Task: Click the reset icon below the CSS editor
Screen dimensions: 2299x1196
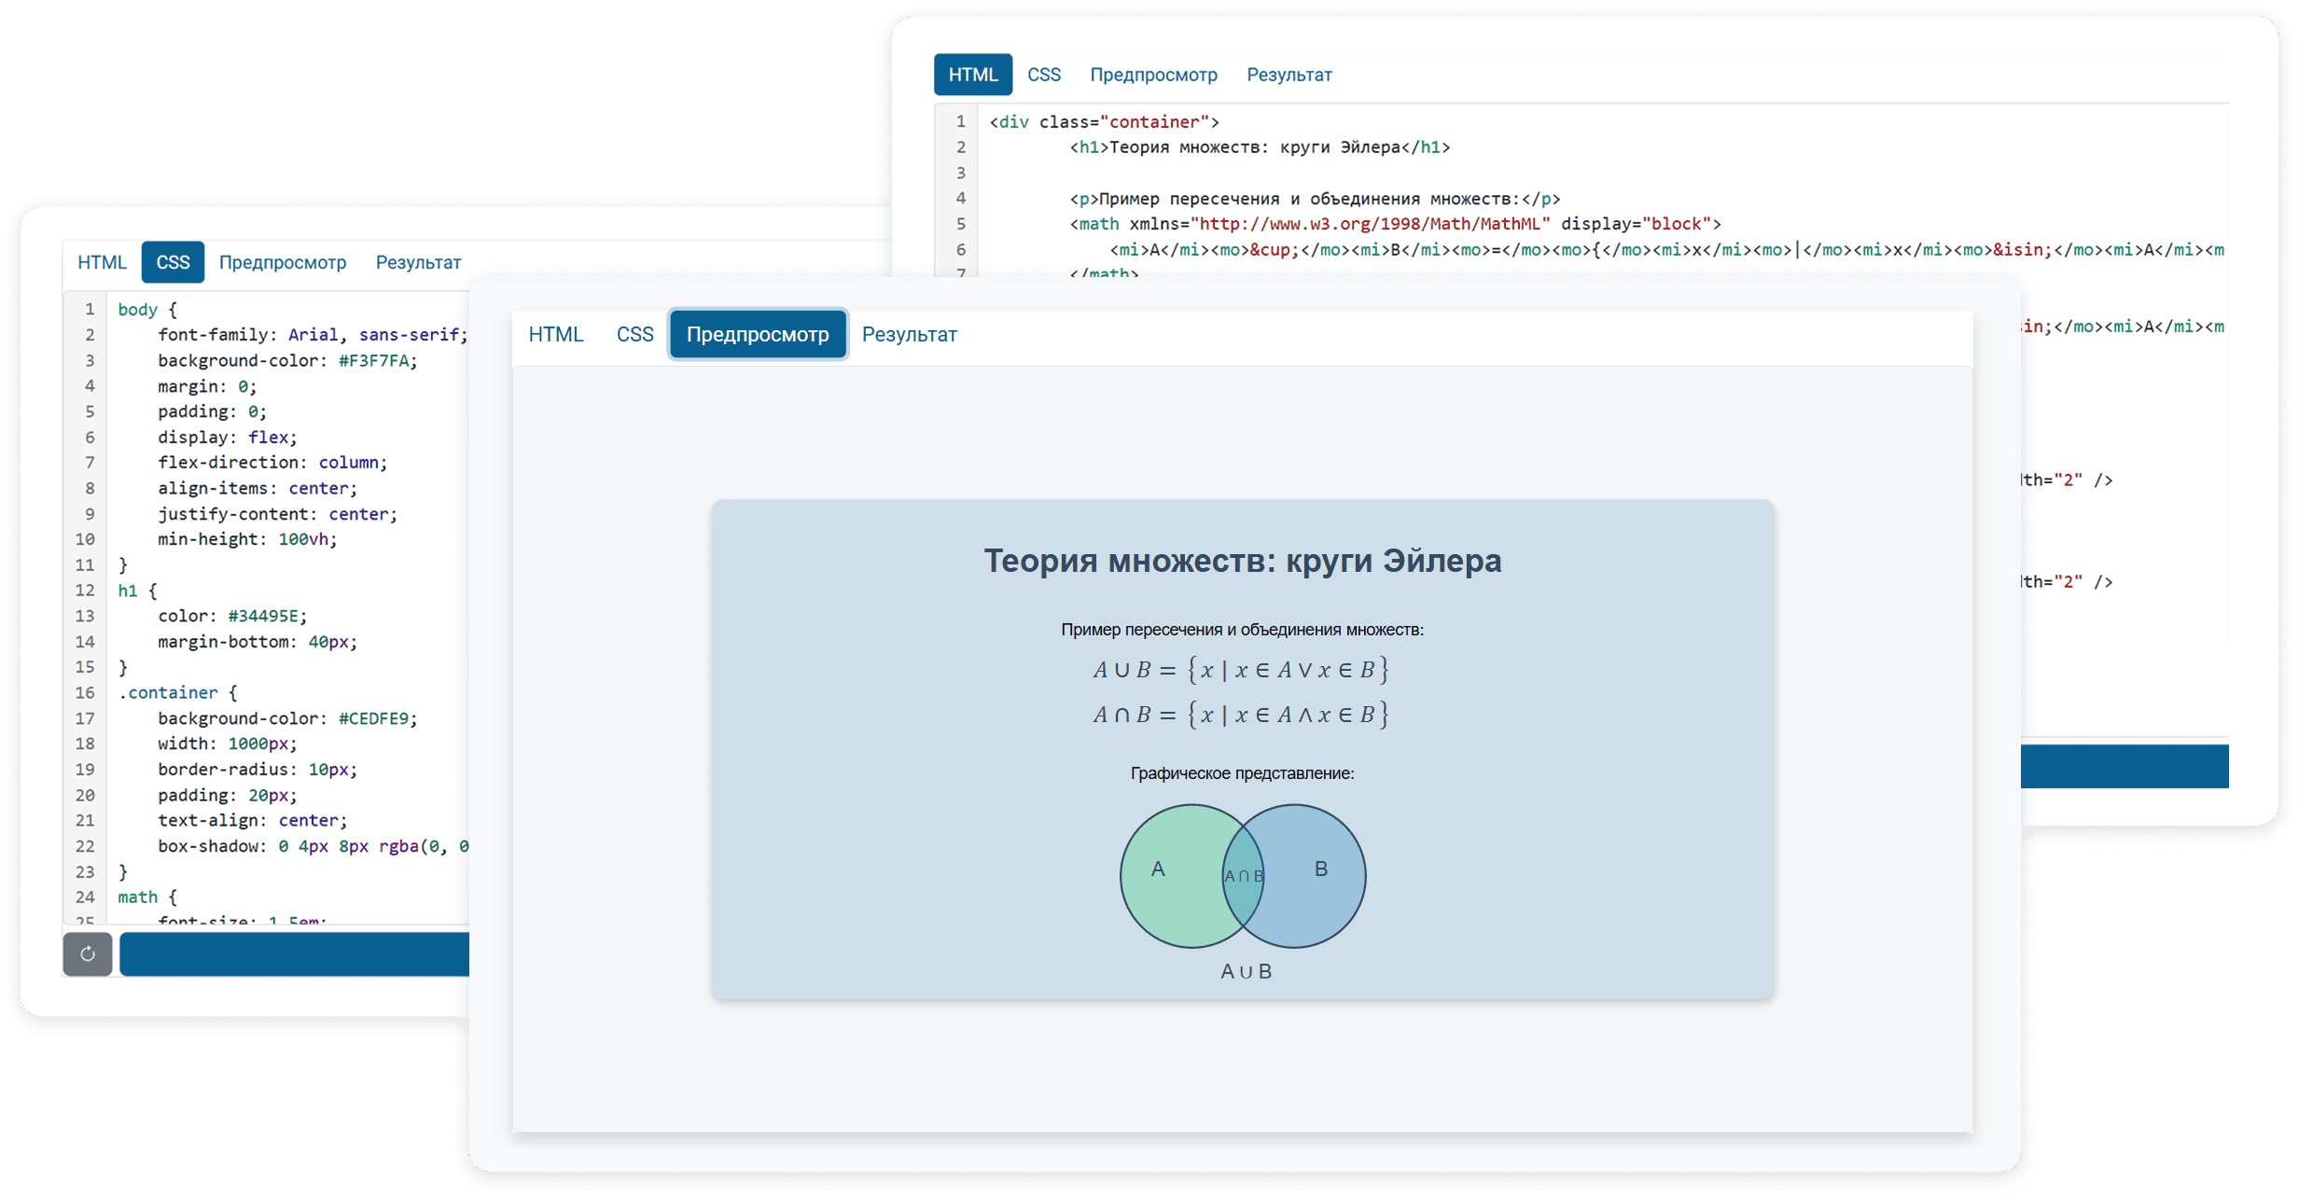Action: click(x=88, y=953)
